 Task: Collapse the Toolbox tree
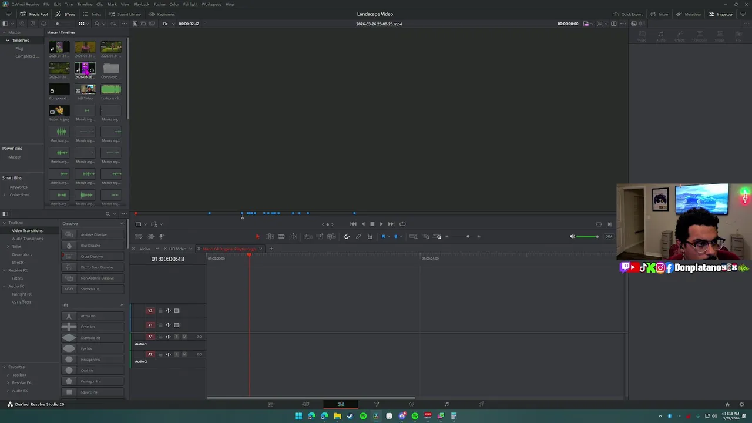(4, 223)
